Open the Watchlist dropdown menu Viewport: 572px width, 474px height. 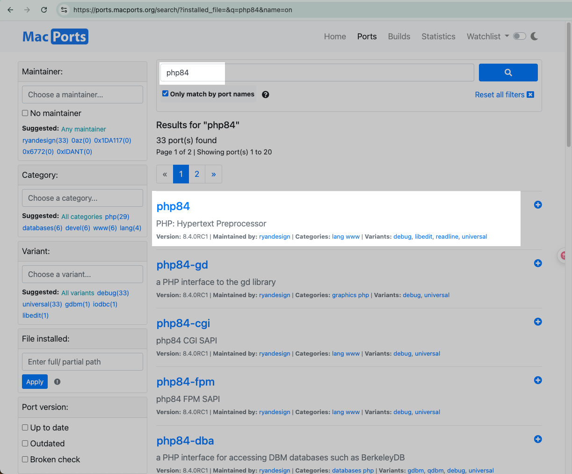tap(488, 36)
